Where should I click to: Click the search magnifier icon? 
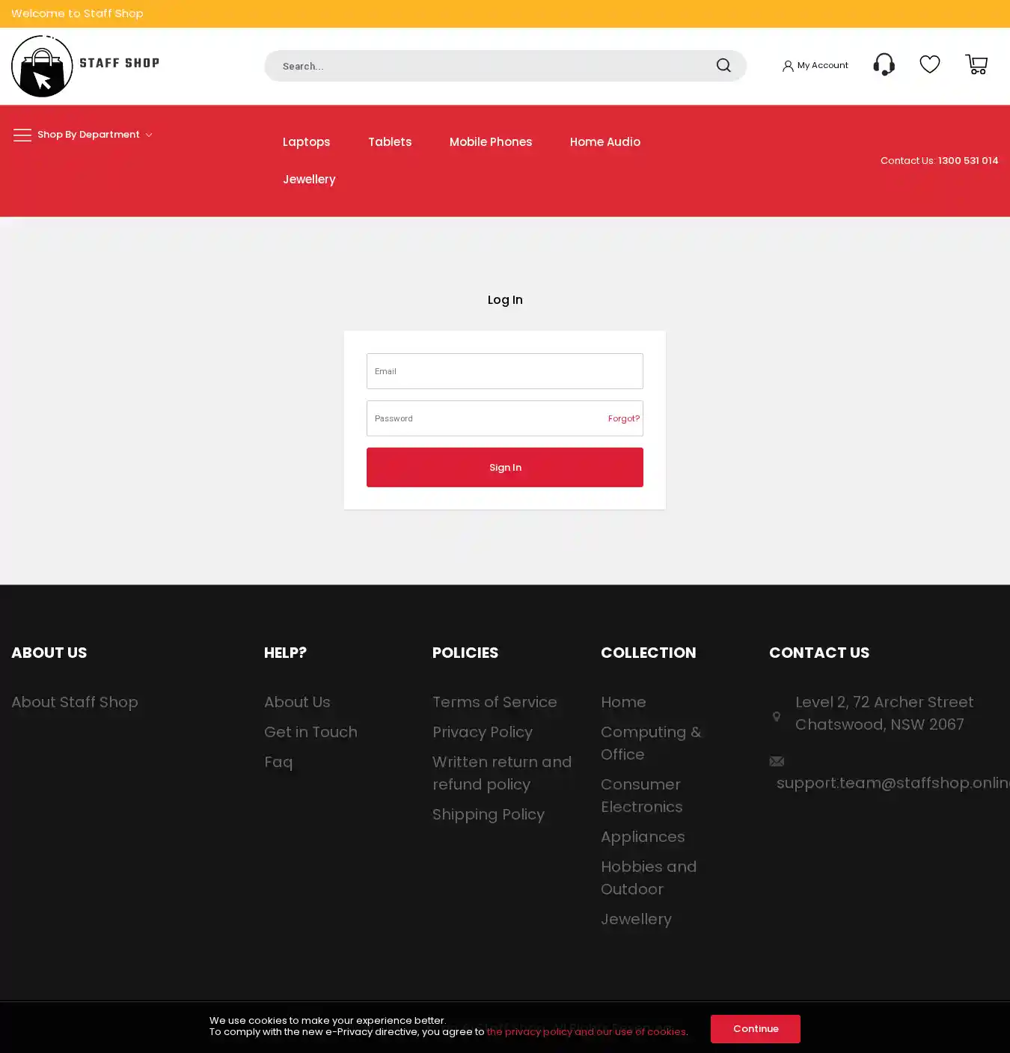coord(723,66)
